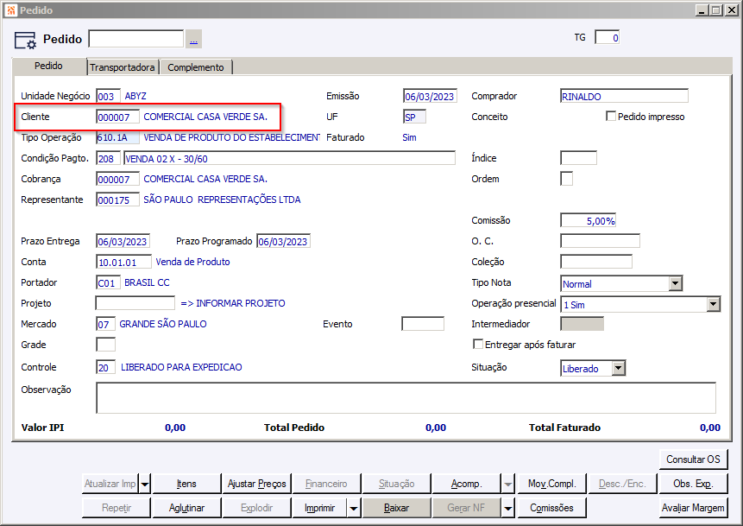Open Comissões from the bottom buttons
The image size is (743, 526).
click(x=552, y=508)
